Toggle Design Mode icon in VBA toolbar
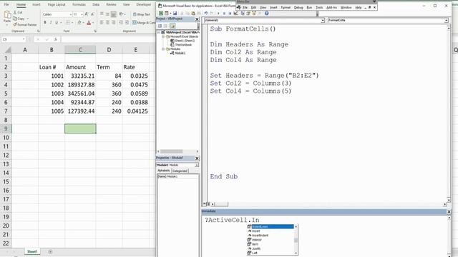Screen dimensions: 458x257 235,13
